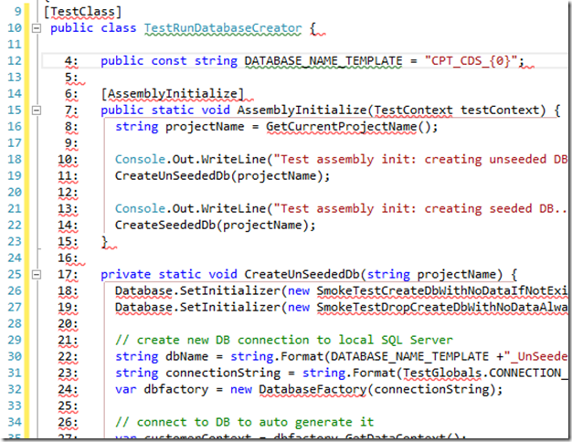572x442 pixels.
Task: Click CreateUnSeededDb(projectName) call on line 19
Action: tap(223, 175)
